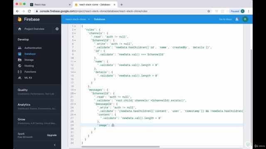Reload the page
The height and width of the screenshot is (149, 266).
30,11
